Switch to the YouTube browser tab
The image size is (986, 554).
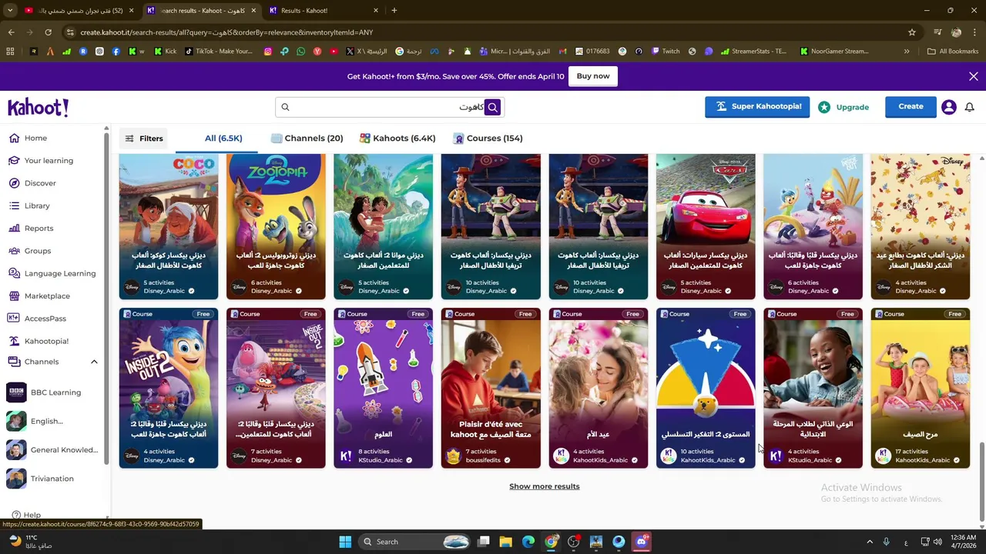click(77, 10)
